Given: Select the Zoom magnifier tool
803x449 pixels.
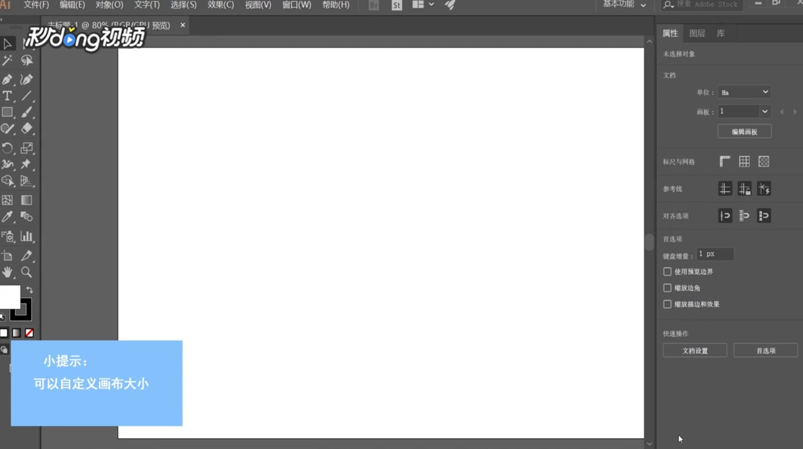Looking at the screenshot, I should (x=27, y=272).
